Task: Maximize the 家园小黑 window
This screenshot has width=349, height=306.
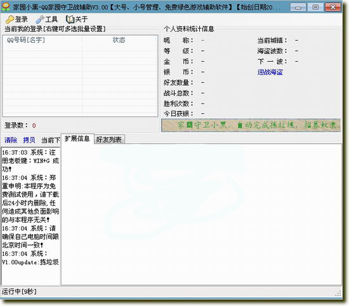Action: 315,8
